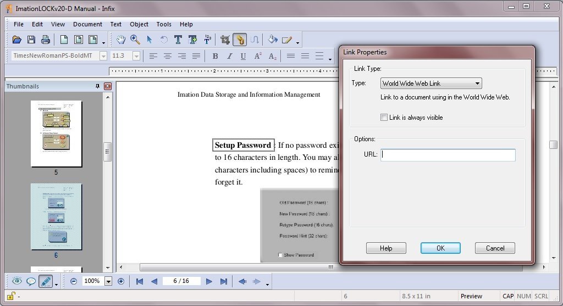Go to the previous page

click(x=154, y=282)
